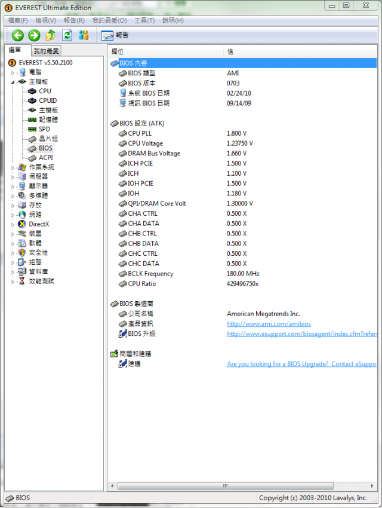Click the 效能測試 hourglass icon
382x508 pixels.
pyautogui.click(x=22, y=281)
